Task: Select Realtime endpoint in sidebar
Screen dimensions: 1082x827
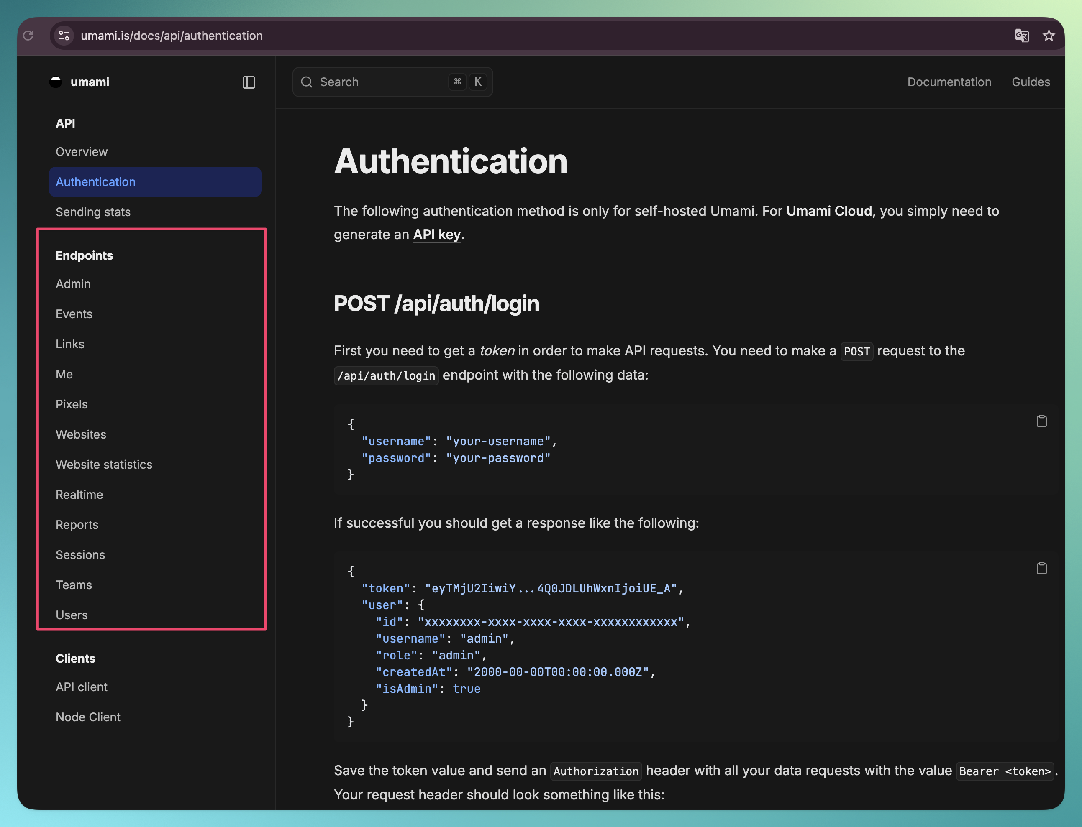Action: 79,494
